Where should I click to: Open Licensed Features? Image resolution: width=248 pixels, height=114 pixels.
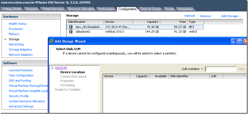pyautogui.click(x=21, y=70)
